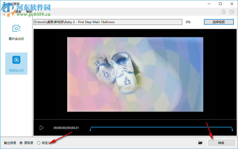Select the 自定义 output radio button
The width and height of the screenshot is (238, 149).
[x=38, y=143]
